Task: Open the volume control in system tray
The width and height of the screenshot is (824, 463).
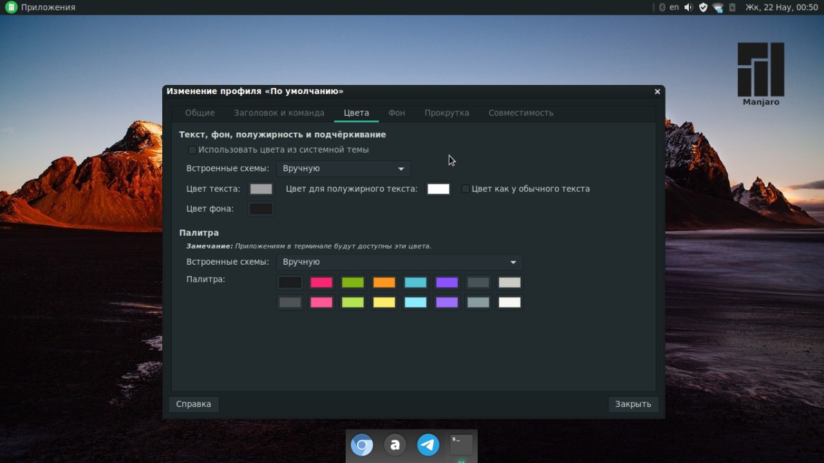Action: coord(688,7)
